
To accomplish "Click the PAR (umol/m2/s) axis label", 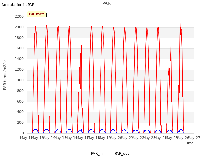I will (x=5, y=75).
